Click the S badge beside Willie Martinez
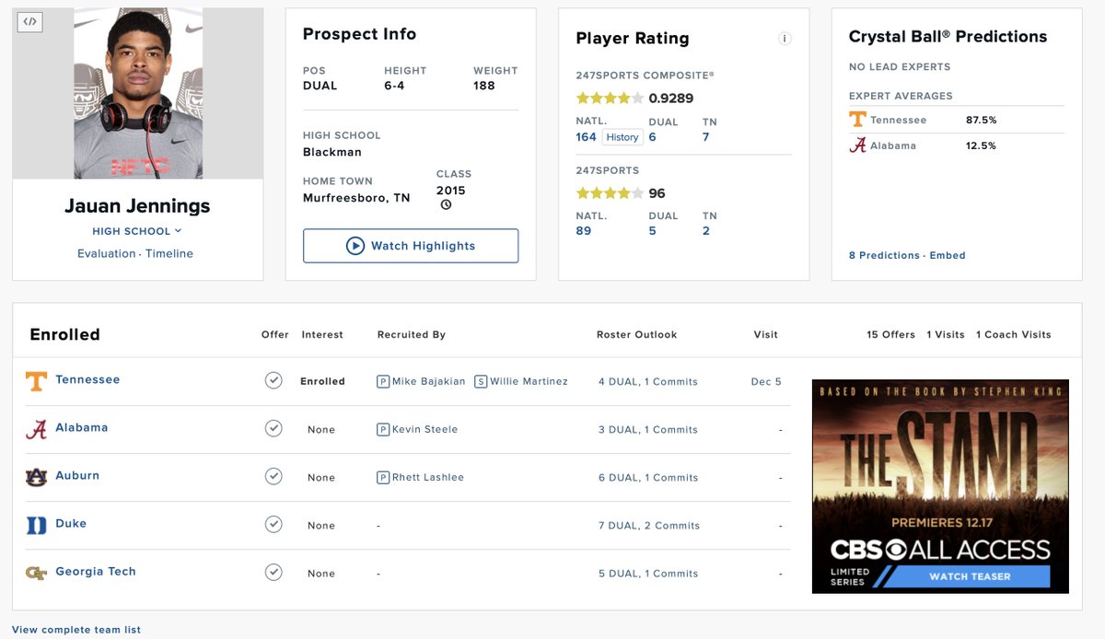The height and width of the screenshot is (639, 1105). coord(481,381)
